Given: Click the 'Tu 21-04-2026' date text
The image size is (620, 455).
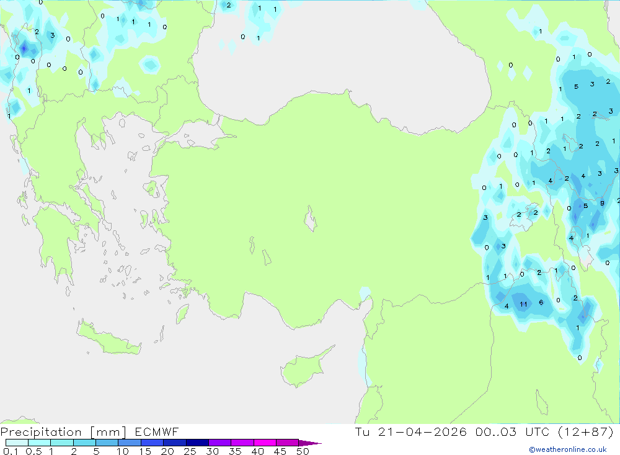Looking at the screenshot, I should pyautogui.click(x=410, y=431).
